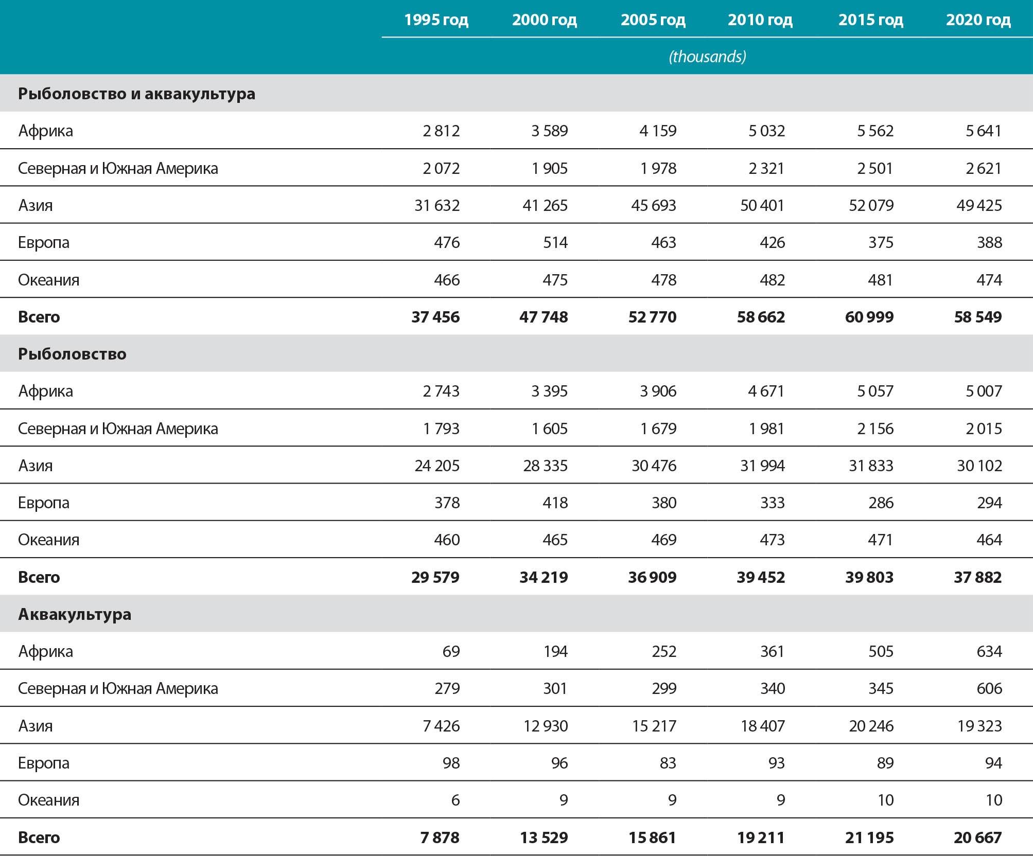Click the '1995 год' column header
This screenshot has width=1033, height=856.
pyautogui.click(x=436, y=20)
